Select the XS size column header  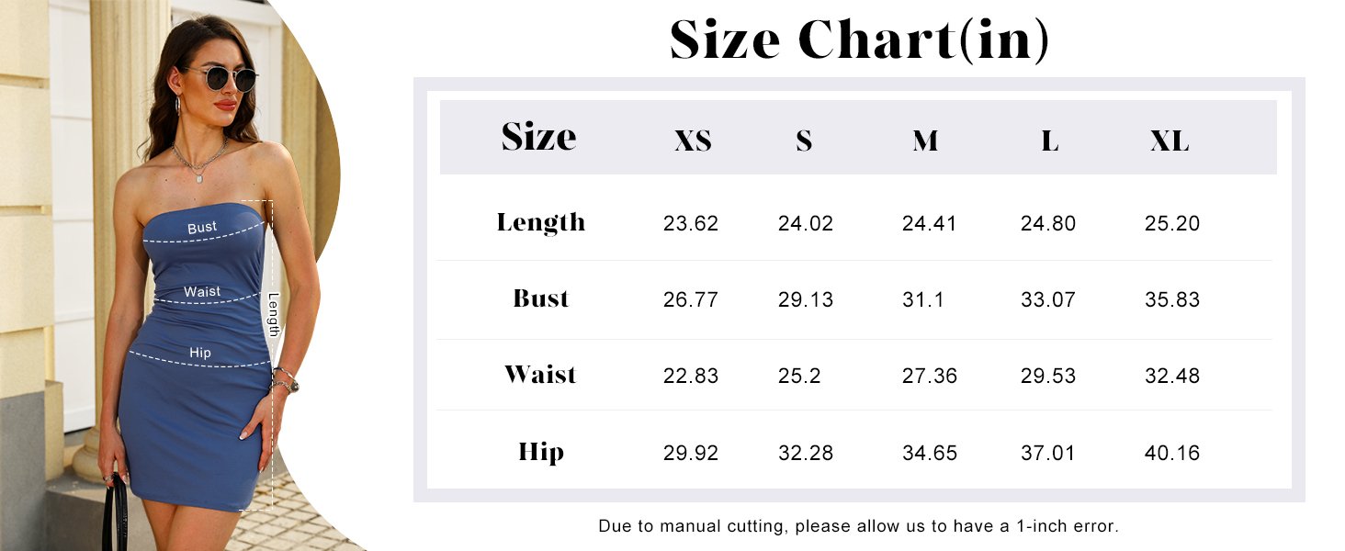pyautogui.click(x=693, y=141)
